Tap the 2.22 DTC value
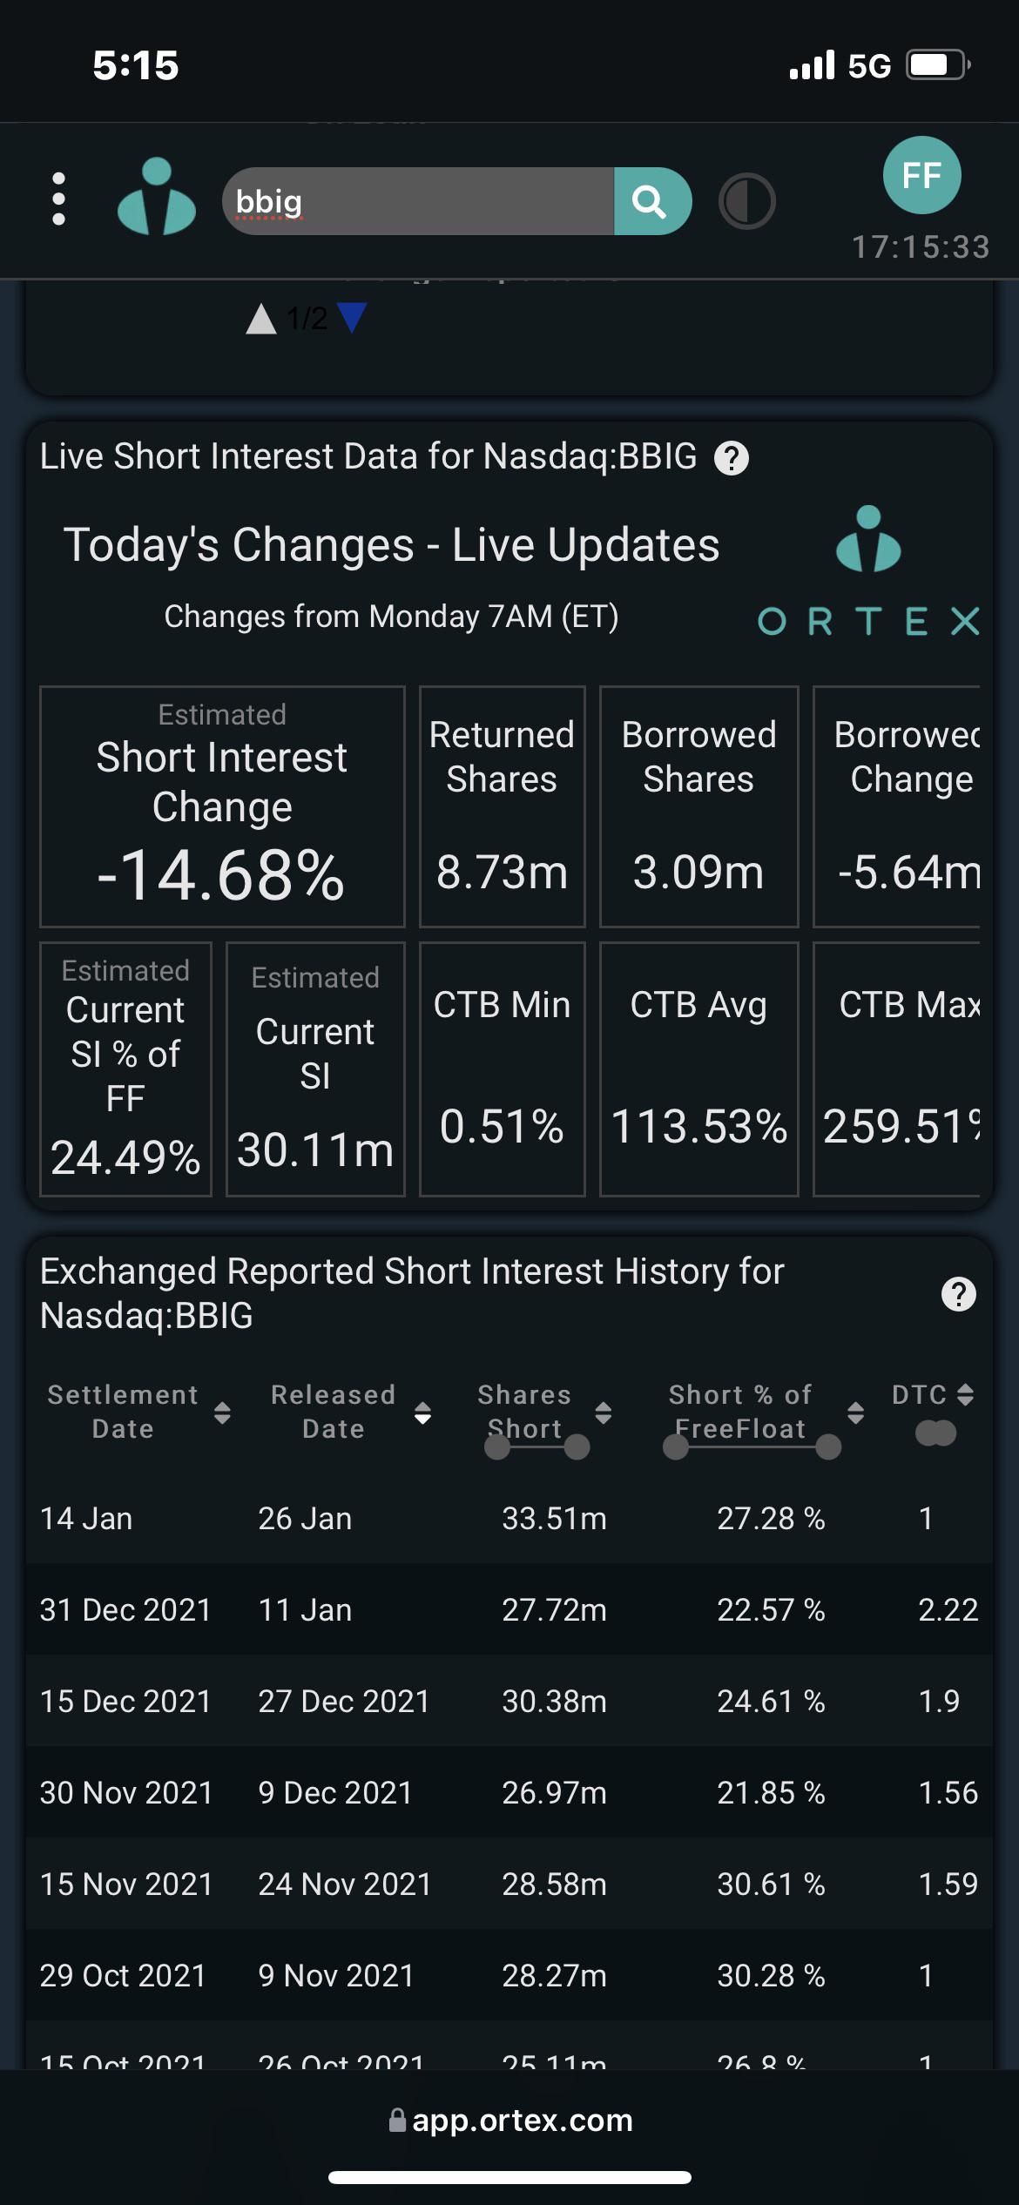 [x=948, y=1610]
